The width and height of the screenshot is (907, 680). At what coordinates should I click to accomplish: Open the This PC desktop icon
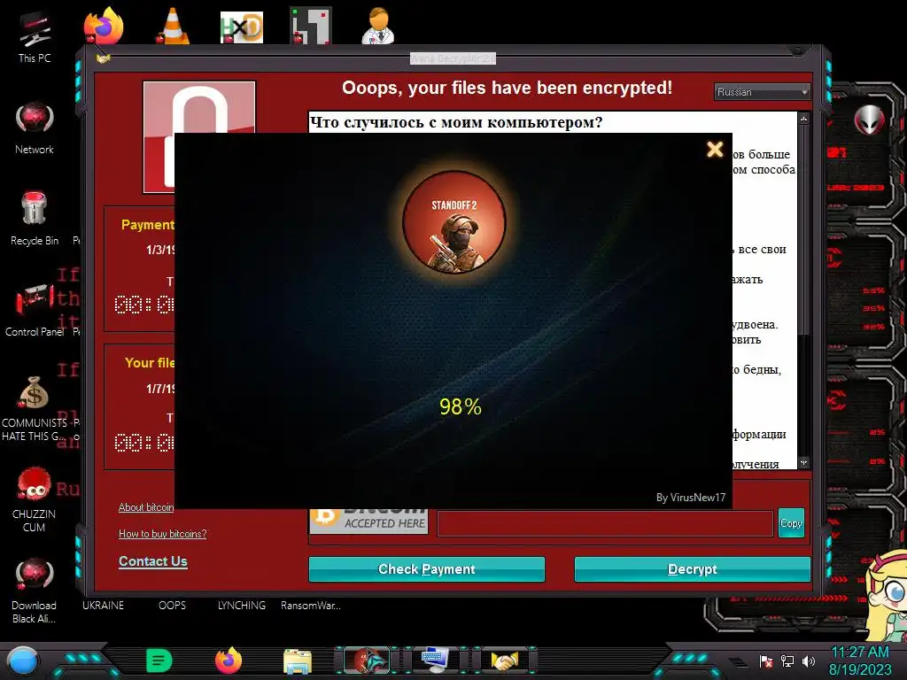[x=35, y=36]
